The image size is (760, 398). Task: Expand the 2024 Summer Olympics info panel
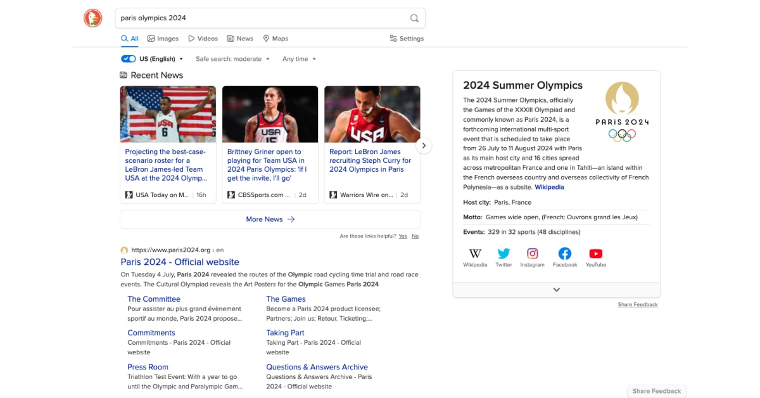(556, 290)
